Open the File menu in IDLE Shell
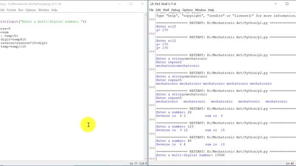The image size is (296, 166). coord(151,10)
